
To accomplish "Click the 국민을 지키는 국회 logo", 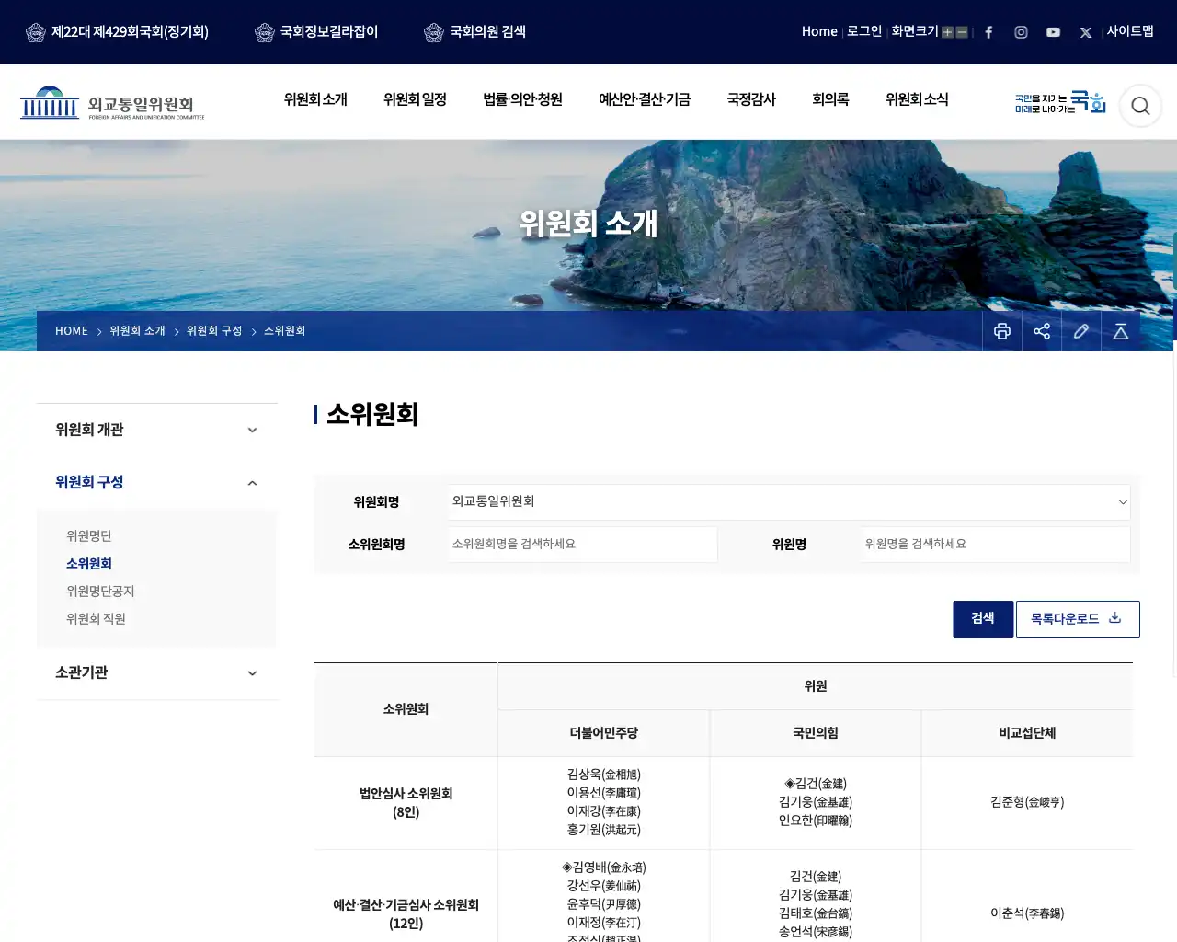I will pyautogui.click(x=1060, y=102).
